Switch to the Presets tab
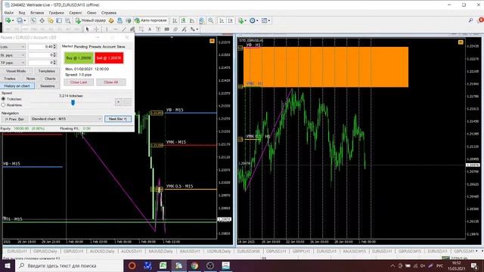This screenshot has height=272, width=484. (x=95, y=47)
